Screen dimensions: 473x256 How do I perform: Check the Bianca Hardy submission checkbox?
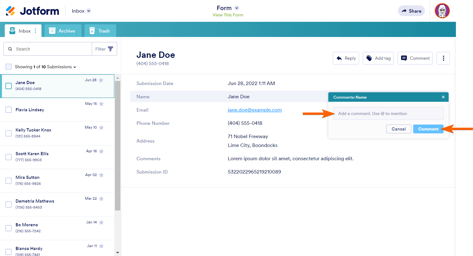tap(9, 252)
